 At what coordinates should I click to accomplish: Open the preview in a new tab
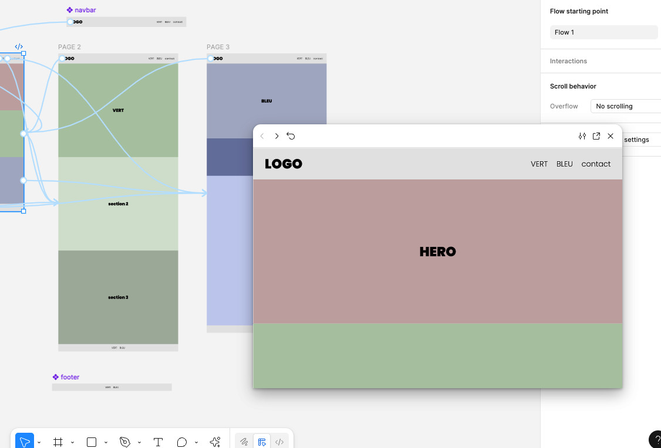click(x=596, y=136)
